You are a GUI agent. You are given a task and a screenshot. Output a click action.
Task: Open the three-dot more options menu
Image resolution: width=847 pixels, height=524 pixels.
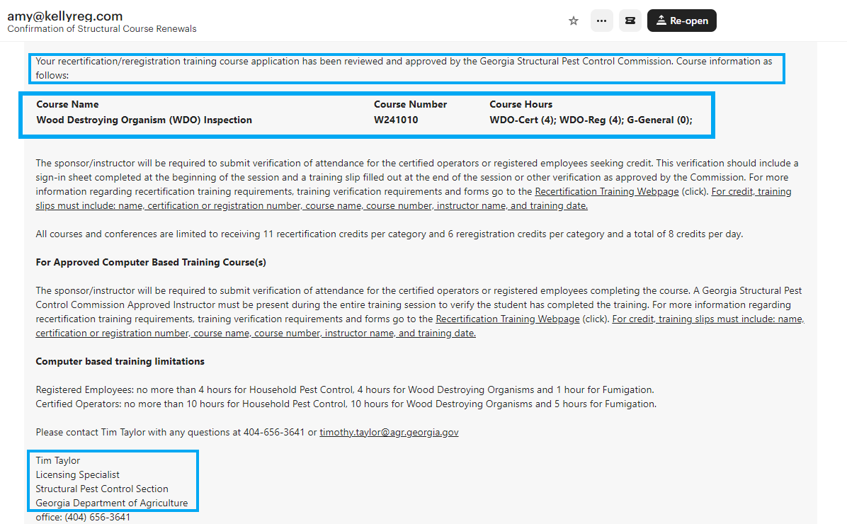(602, 21)
